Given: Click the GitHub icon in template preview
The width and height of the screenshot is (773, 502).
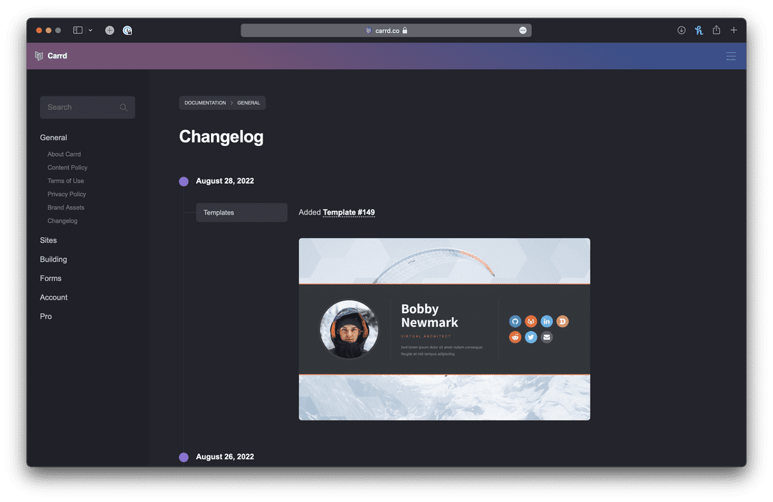Looking at the screenshot, I should (x=515, y=322).
